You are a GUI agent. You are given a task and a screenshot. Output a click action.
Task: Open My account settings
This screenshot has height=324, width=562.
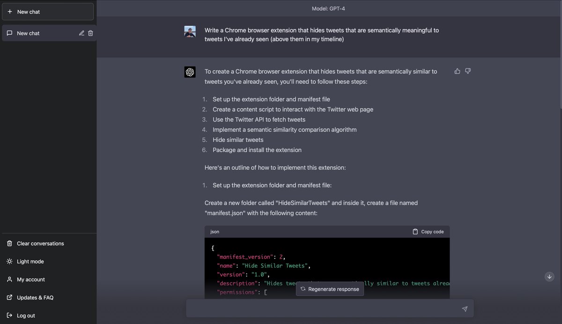(31, 279)
